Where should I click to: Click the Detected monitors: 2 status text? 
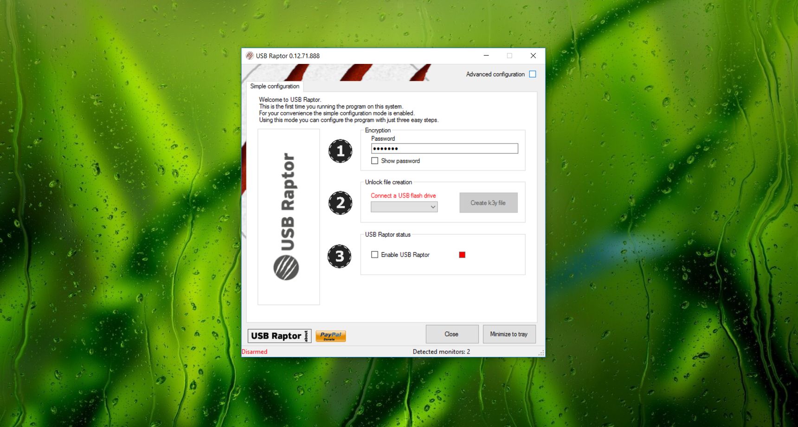pyautogui.click(x=441, y=352)
